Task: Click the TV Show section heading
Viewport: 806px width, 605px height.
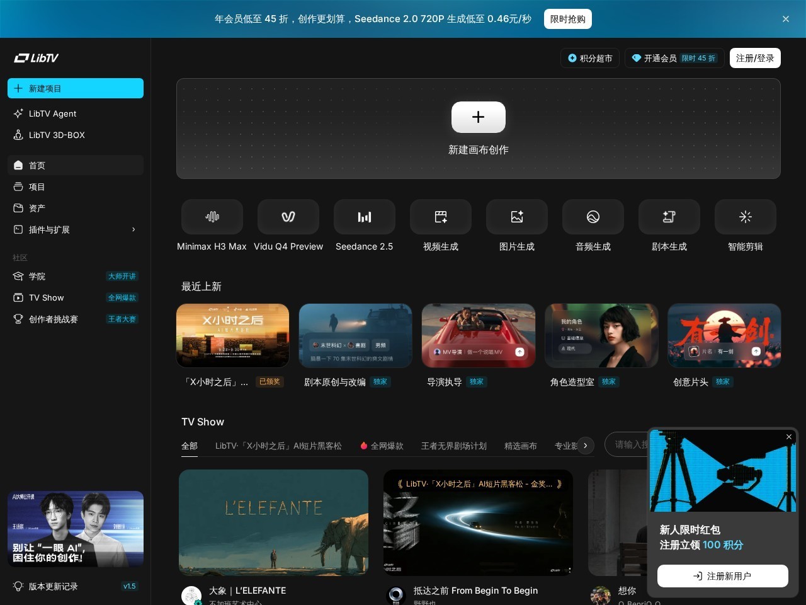Action: pyautogui.click(x=203, y=422)
